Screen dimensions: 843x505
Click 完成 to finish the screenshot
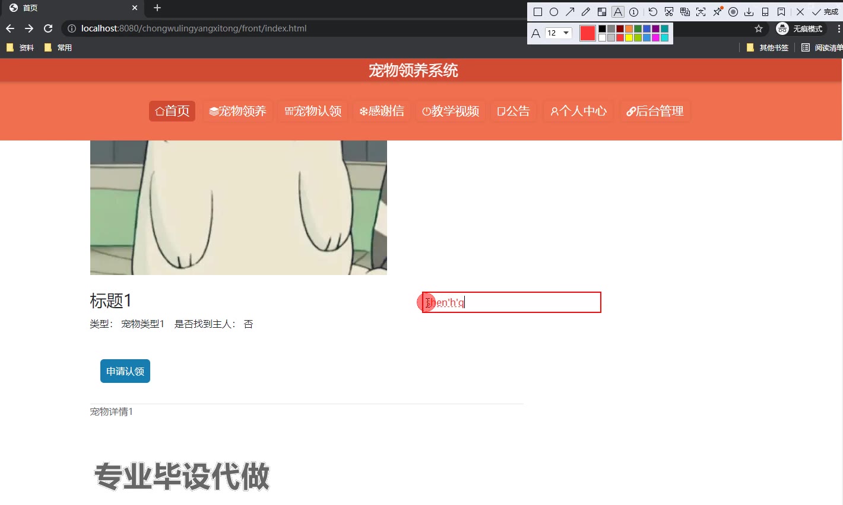click(x=825, y=12)
